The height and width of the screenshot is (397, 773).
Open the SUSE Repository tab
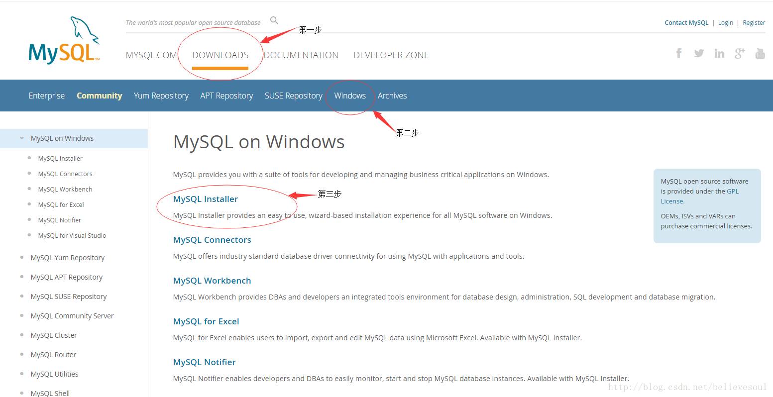click(x=294, y=96)
